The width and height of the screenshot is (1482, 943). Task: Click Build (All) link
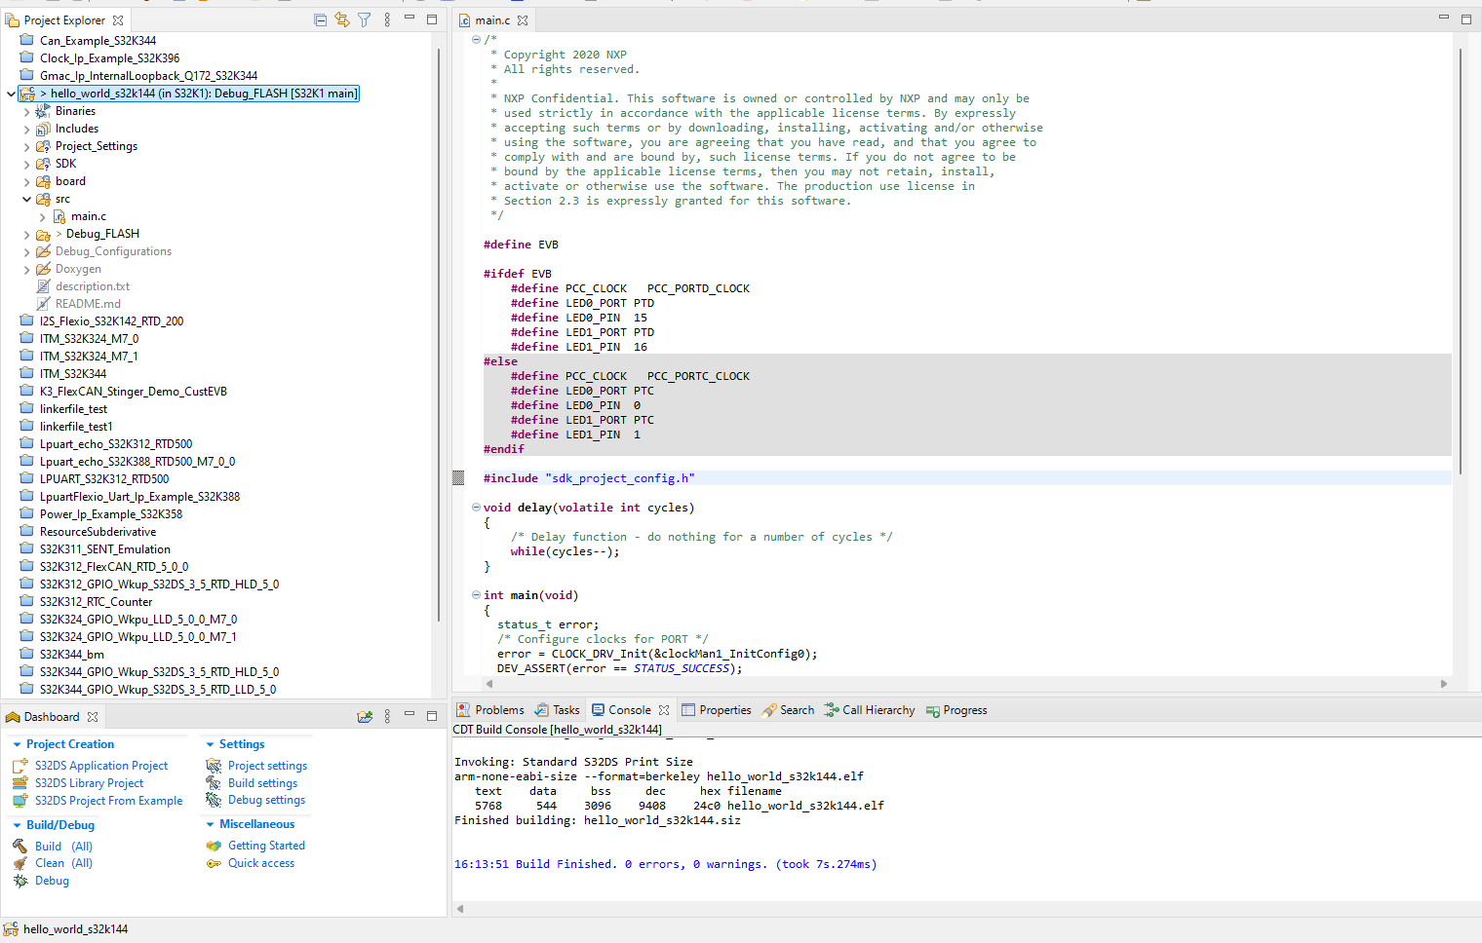tap(64, 847)
